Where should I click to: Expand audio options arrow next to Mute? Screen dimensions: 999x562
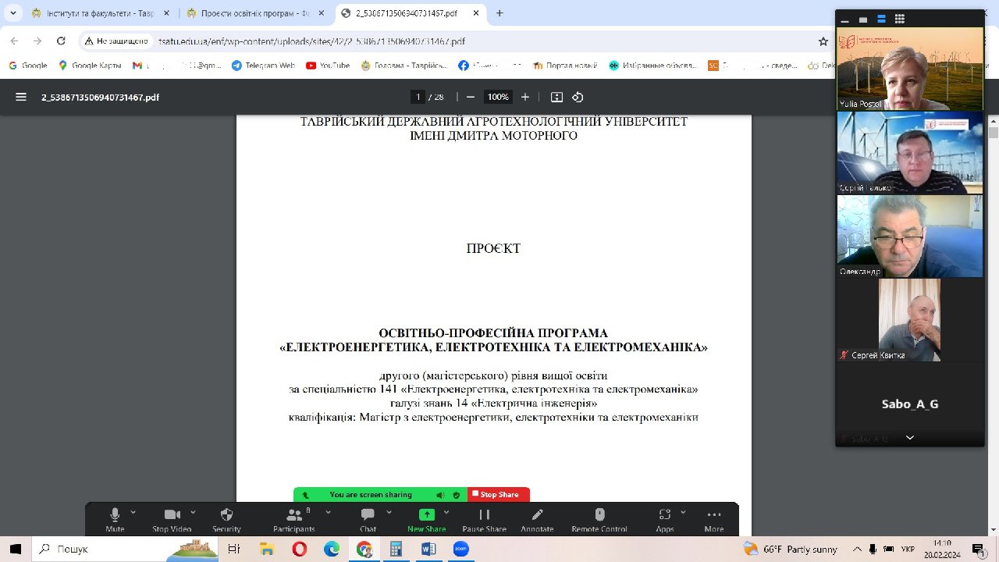(x=133, y=512)
